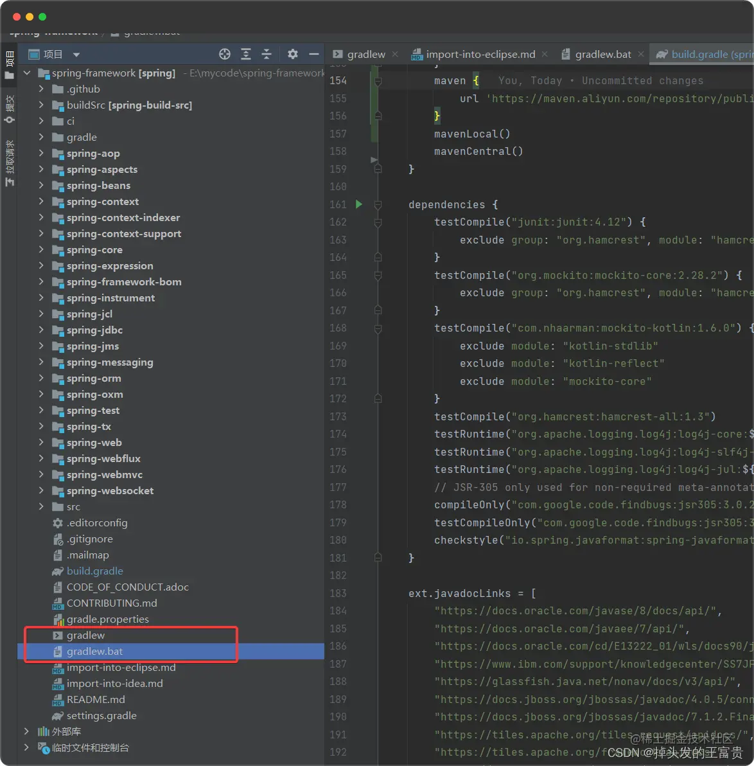Open the project view settings gear
The width and height of the screenshot is (754, 766).
(x=292, y=54)
